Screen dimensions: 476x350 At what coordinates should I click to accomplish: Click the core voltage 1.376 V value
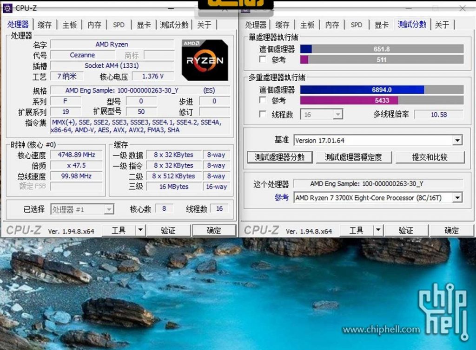[x=153, y=76]
